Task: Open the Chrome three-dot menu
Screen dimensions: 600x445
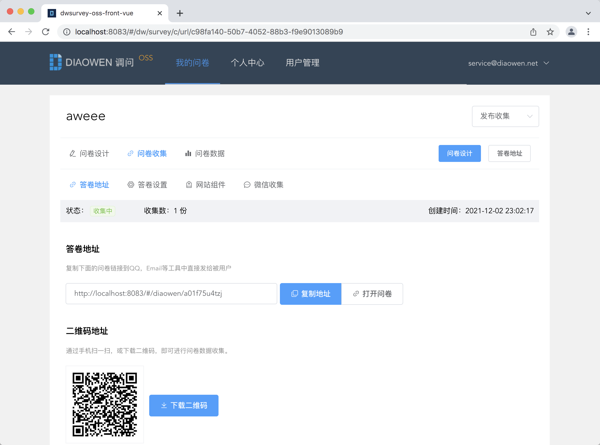Action: (x=588, y=32)
